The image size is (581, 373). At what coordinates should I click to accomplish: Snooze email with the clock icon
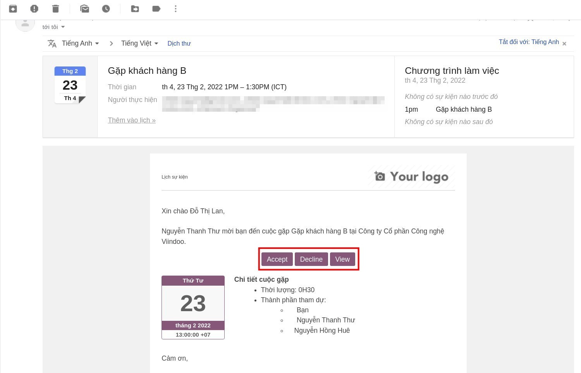tap(106, 9)
